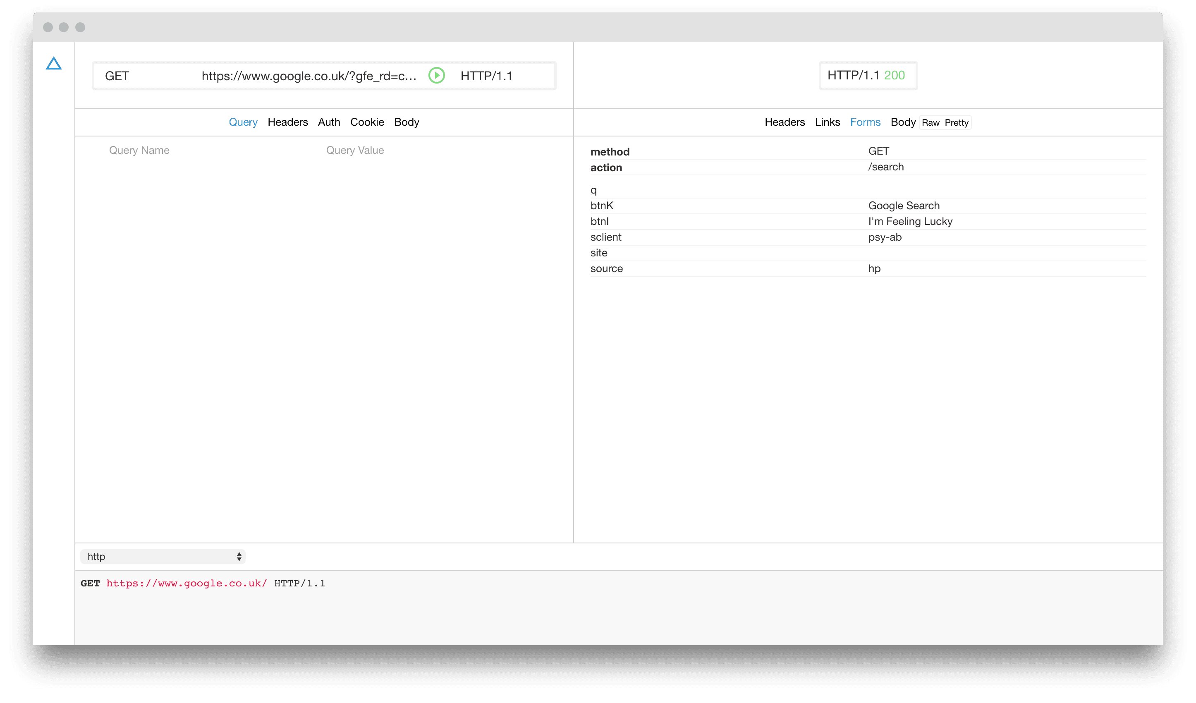Click the 'sclient' form field name
The image size is (1196, 703).
pyautogui.click(x=605, y=237)
